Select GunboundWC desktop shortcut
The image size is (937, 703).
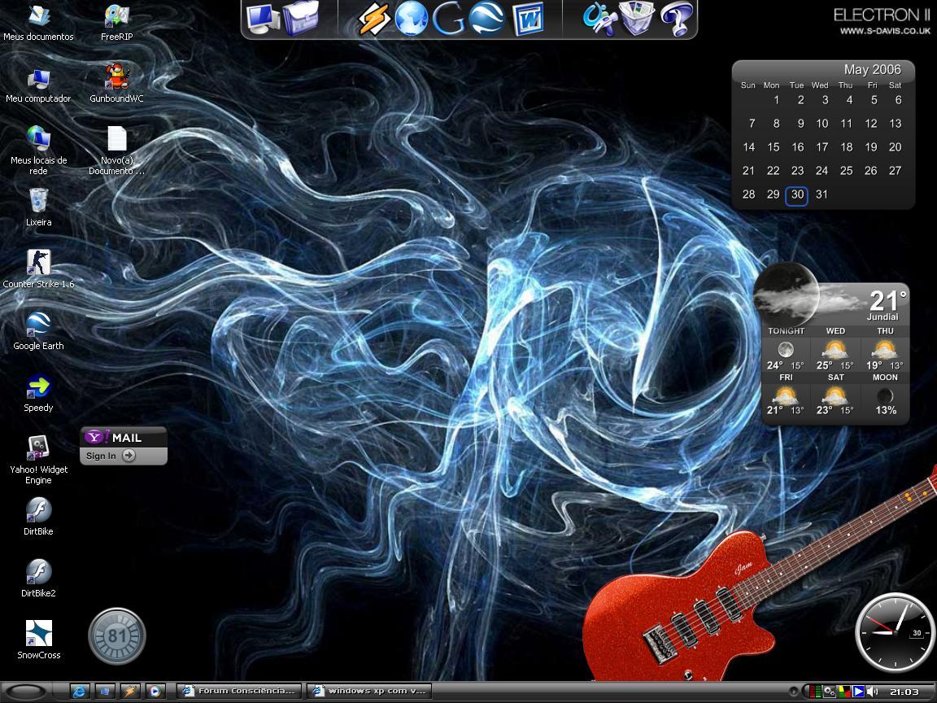(116, 84)
